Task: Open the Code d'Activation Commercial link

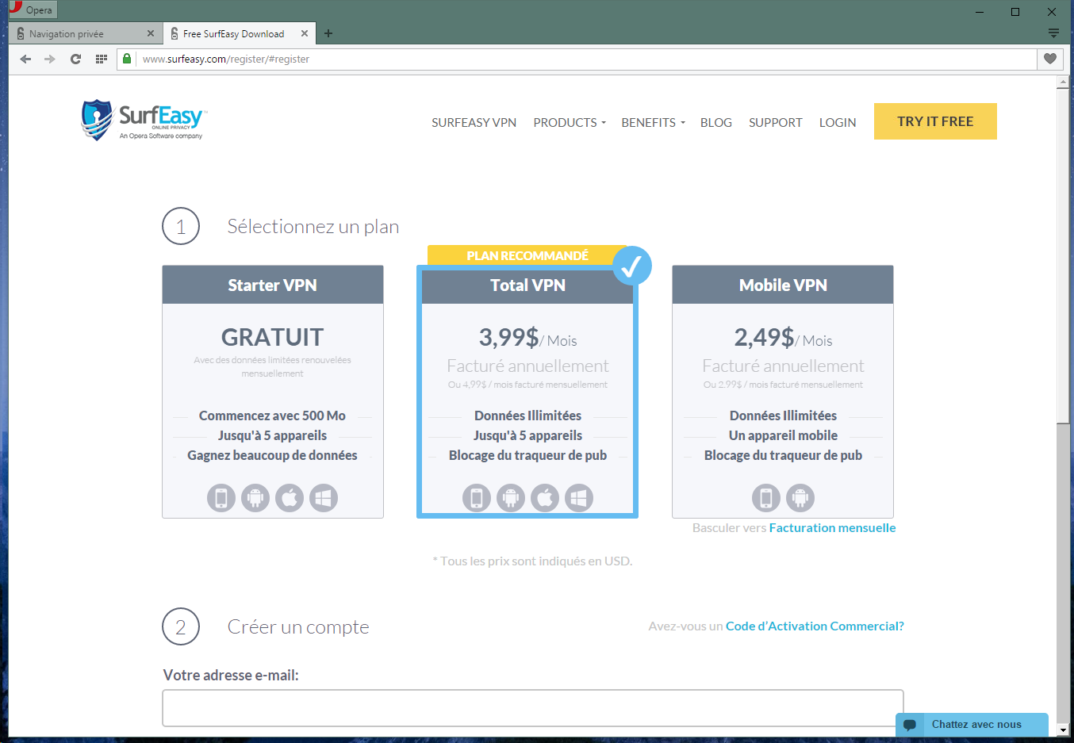Action: (x=815, y=626)
